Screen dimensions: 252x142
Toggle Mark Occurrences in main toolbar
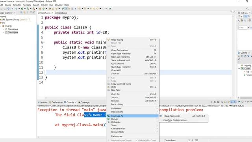coord(66,9)
